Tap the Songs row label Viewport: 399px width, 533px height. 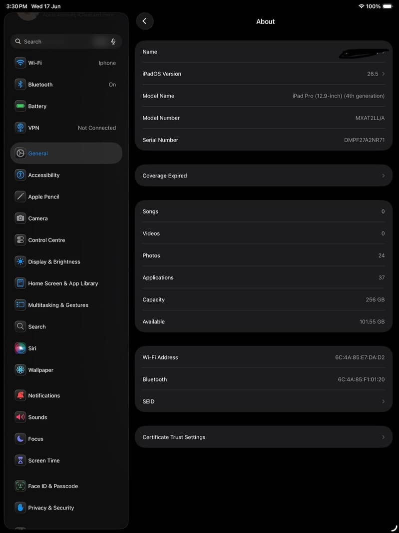click(150, 211)
